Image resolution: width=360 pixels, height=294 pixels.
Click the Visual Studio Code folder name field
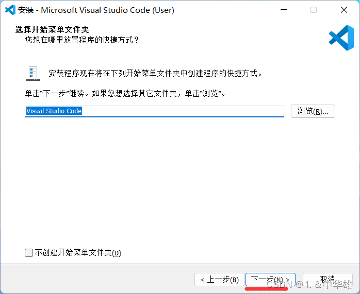pos(154,111)
